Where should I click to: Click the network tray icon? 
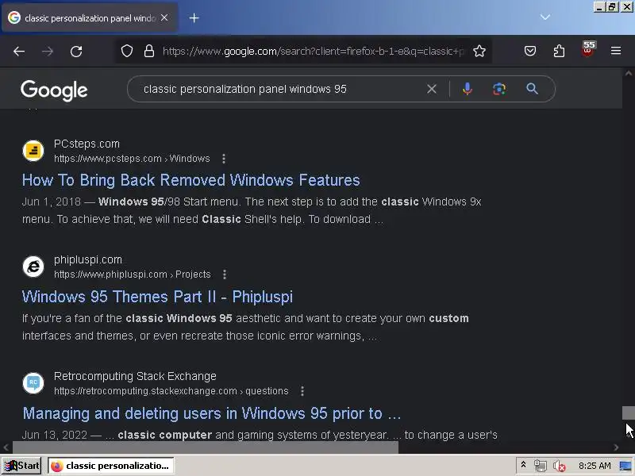click(541, 466)
